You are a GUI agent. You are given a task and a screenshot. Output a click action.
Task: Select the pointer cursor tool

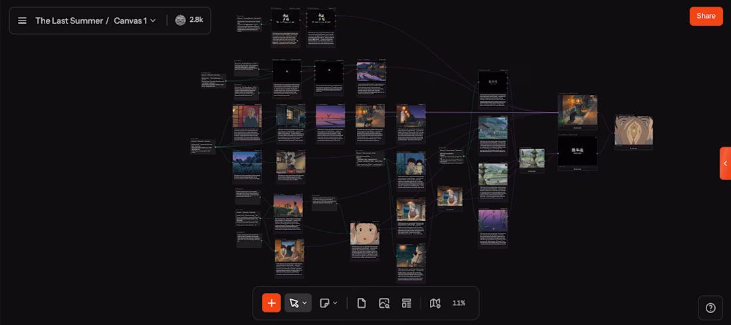(294, 303)
